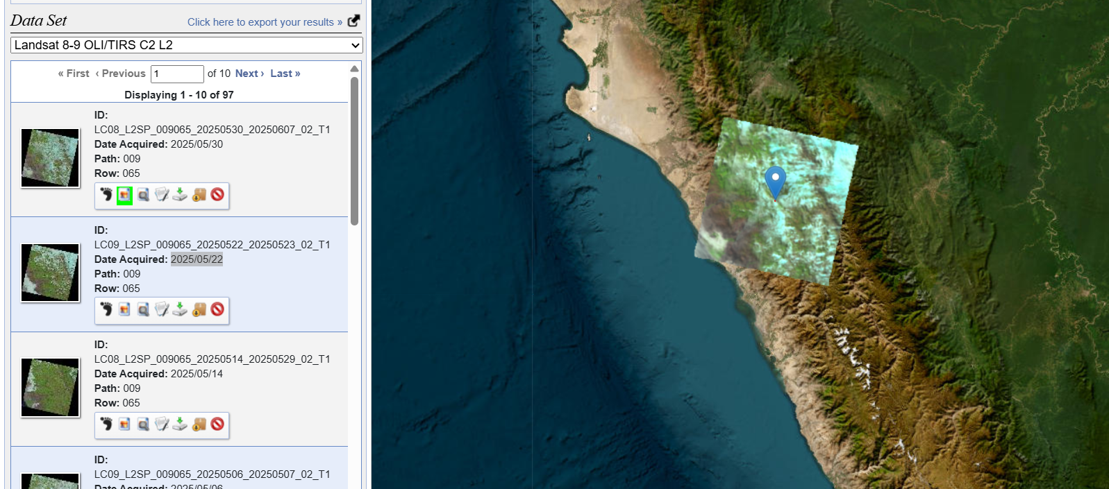
Task: Open metadata and browse for the 2025/05/14 scene
Action: click(x=162, y=424)
